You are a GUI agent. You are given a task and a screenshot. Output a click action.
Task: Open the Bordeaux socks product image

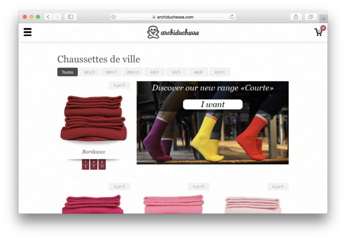point(94,118)
